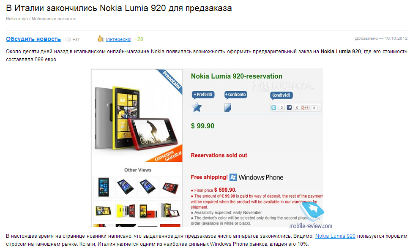Click the Google +1 share icon

305,108
